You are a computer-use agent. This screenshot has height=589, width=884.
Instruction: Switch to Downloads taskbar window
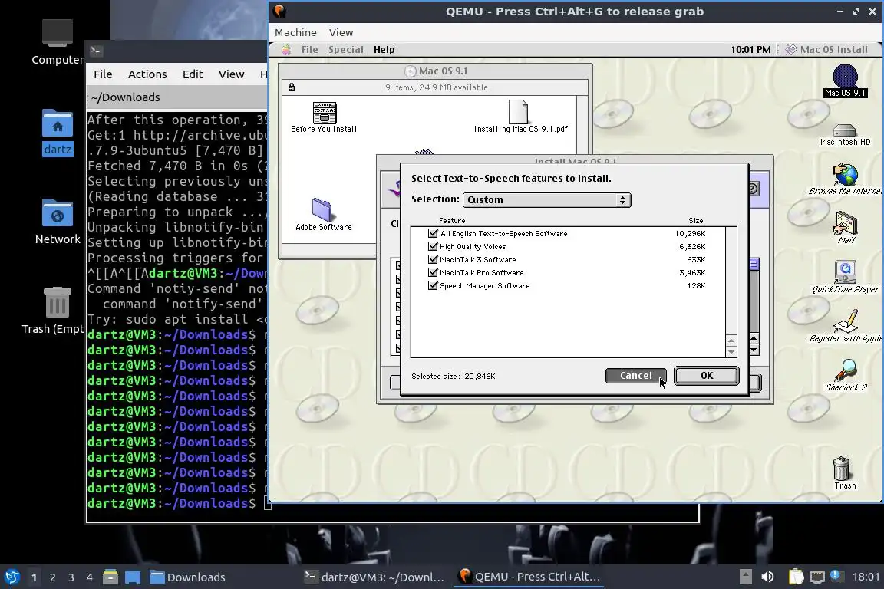[188, 577]
